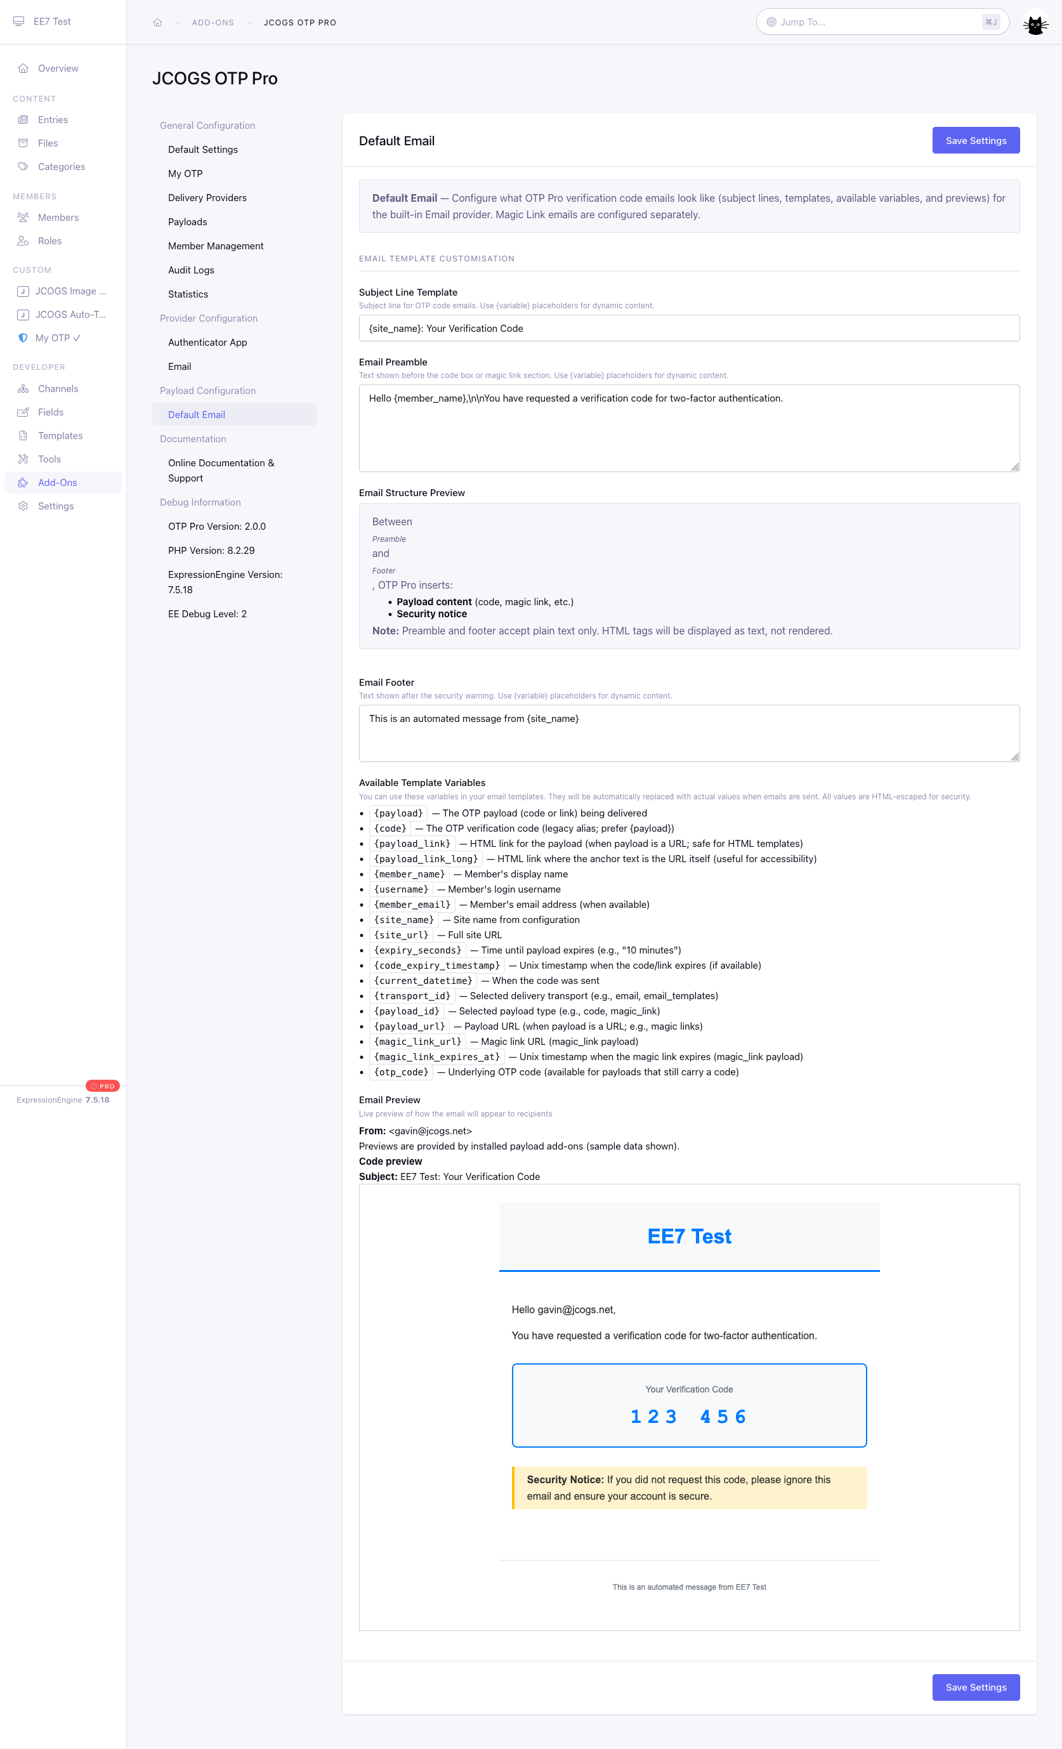The width and height of the screenshot is (1062, 1749).
Task: Click the top Save Settings button
Action: [x=975, y=141]
